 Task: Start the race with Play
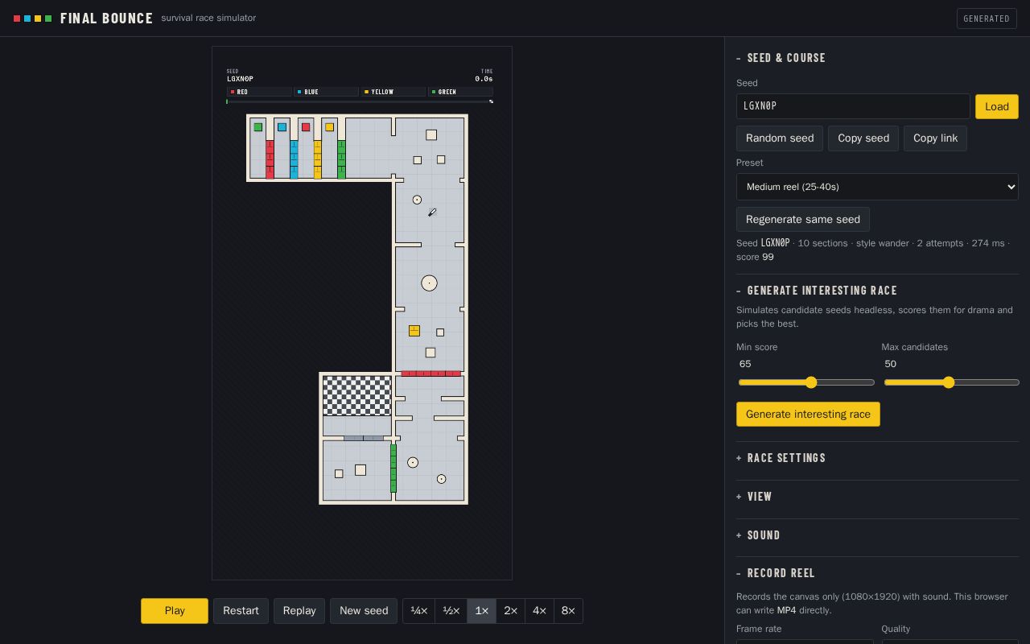175,611
